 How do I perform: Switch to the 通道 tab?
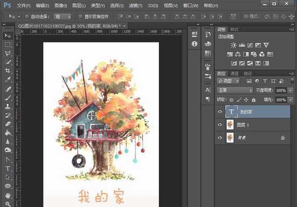pyautogui.click(x=235, y=73)
